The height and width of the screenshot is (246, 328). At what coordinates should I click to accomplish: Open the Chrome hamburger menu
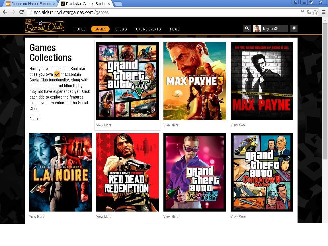tap(323, 12)
